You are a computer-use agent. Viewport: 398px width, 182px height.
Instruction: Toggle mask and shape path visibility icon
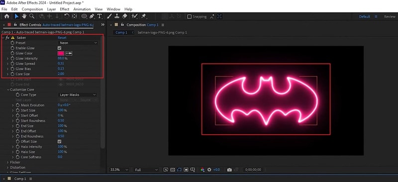(x=179, y=170)
